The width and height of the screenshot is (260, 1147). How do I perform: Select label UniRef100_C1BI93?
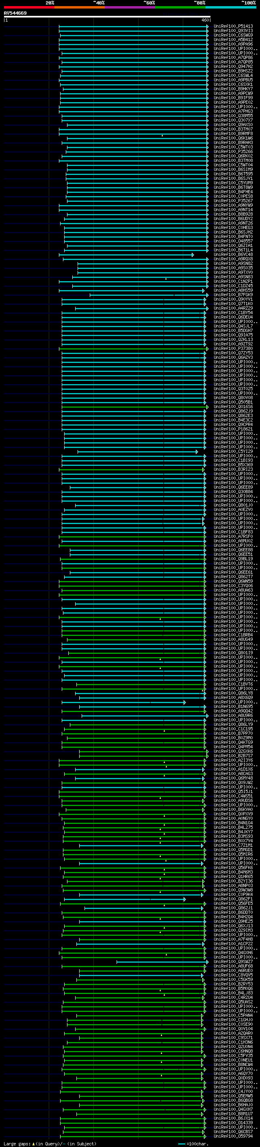click(x=233, y=461)
